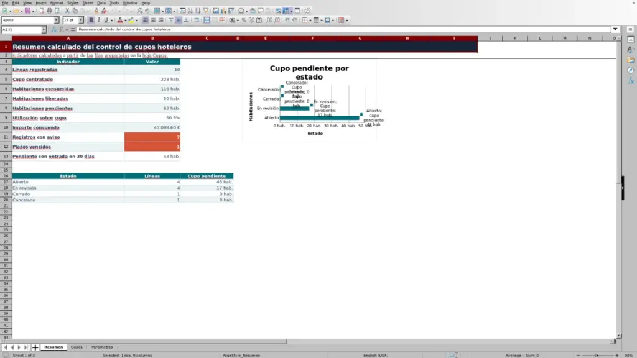Screen dimensions: 637x358
Task: Click the Center Horizontally alignment icon
Action: coord(153,21)
